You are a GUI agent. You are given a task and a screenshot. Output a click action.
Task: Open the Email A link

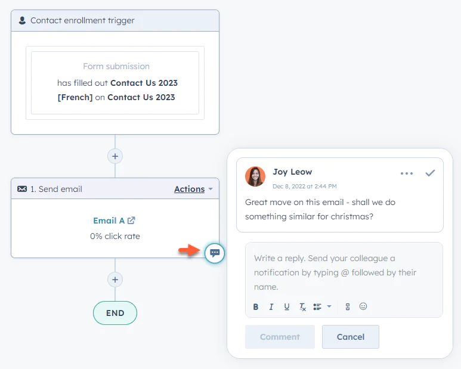coord(114,221)
